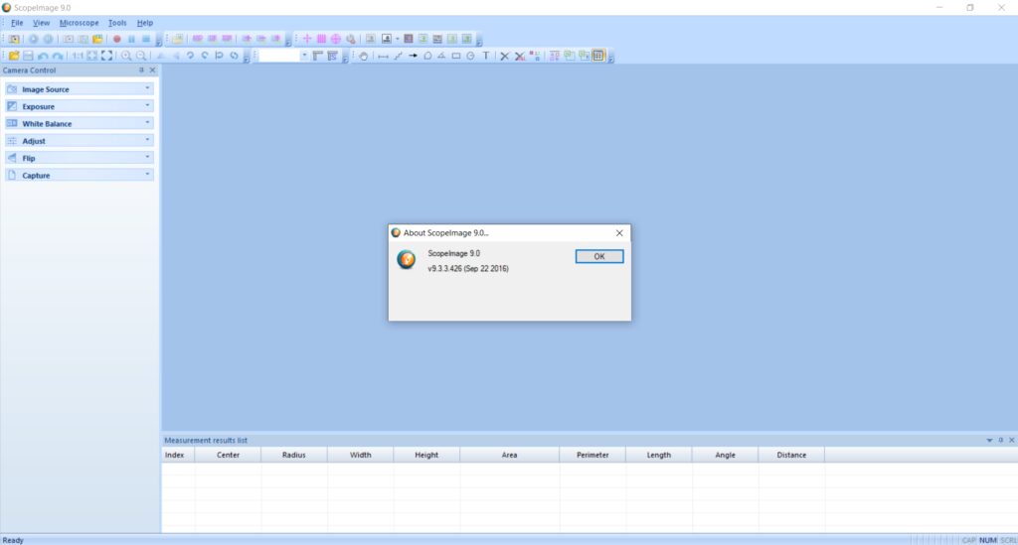Toggle the highlighted measurement table icon
Viewport: 1018px width, 545px height.
(x=598, y=56)
